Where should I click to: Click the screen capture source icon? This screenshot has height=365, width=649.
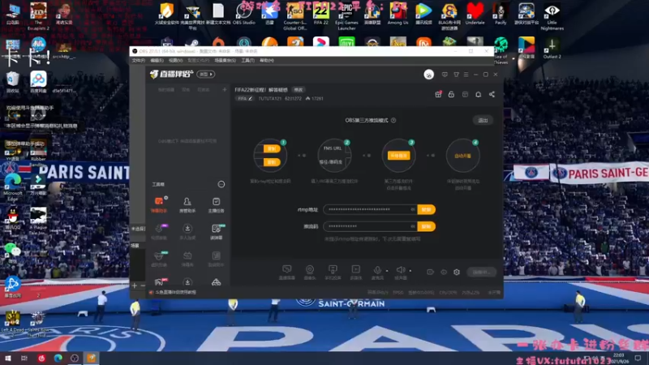(333, 272)
